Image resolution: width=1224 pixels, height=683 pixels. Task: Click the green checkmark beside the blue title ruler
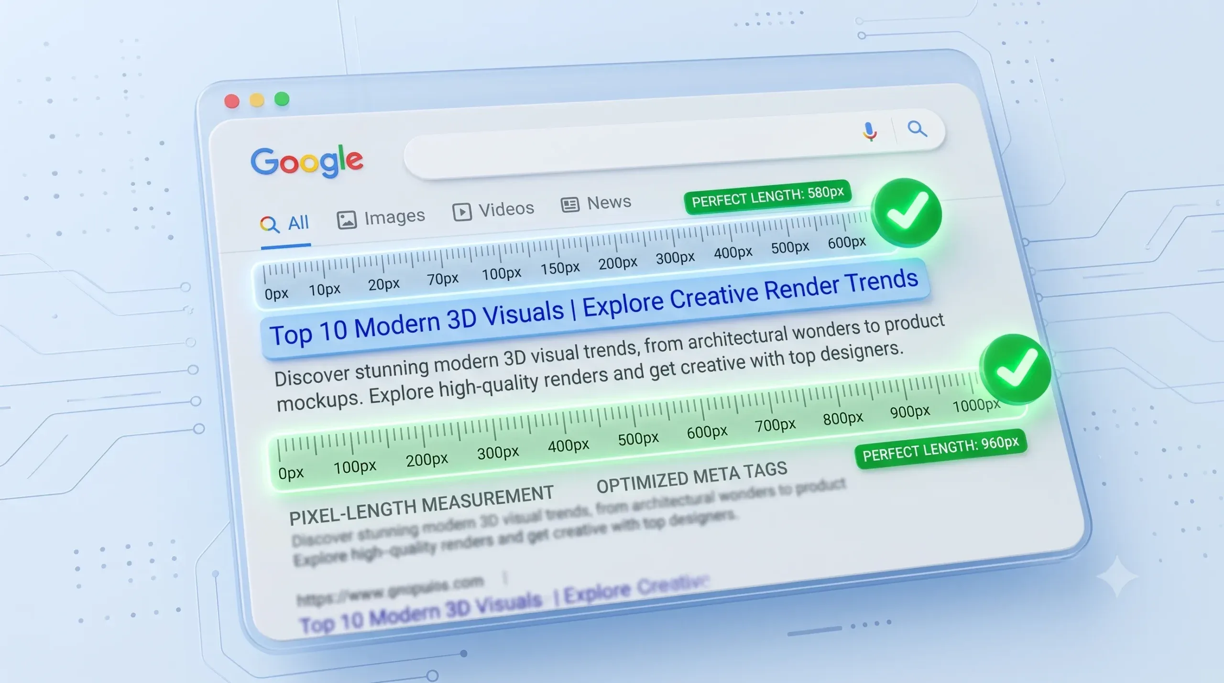point(907,212)
